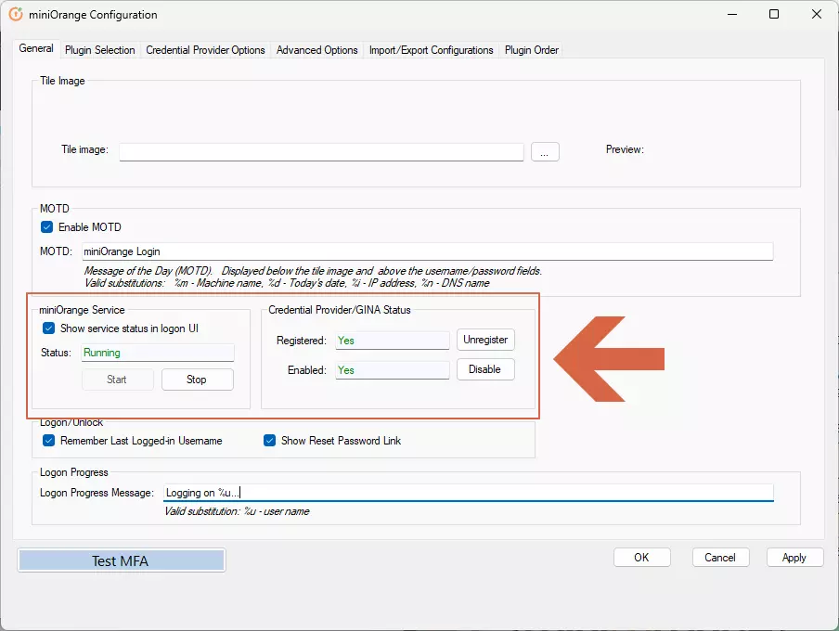Disable the Enable MOTD checkbox
This screenshot has width=839, height=631.
pyautogui.click(x=46, y=226)
